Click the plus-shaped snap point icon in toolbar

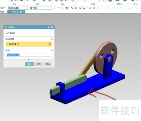[x=133, y=8]
